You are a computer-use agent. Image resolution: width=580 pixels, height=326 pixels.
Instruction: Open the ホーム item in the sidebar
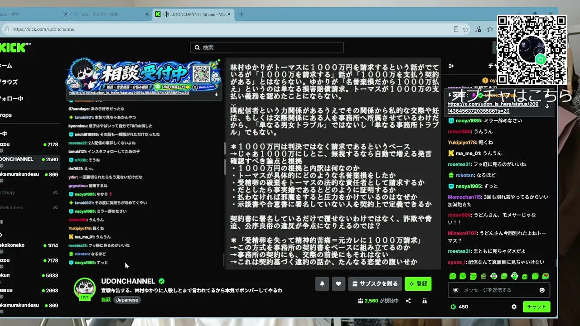click(6, 66)
